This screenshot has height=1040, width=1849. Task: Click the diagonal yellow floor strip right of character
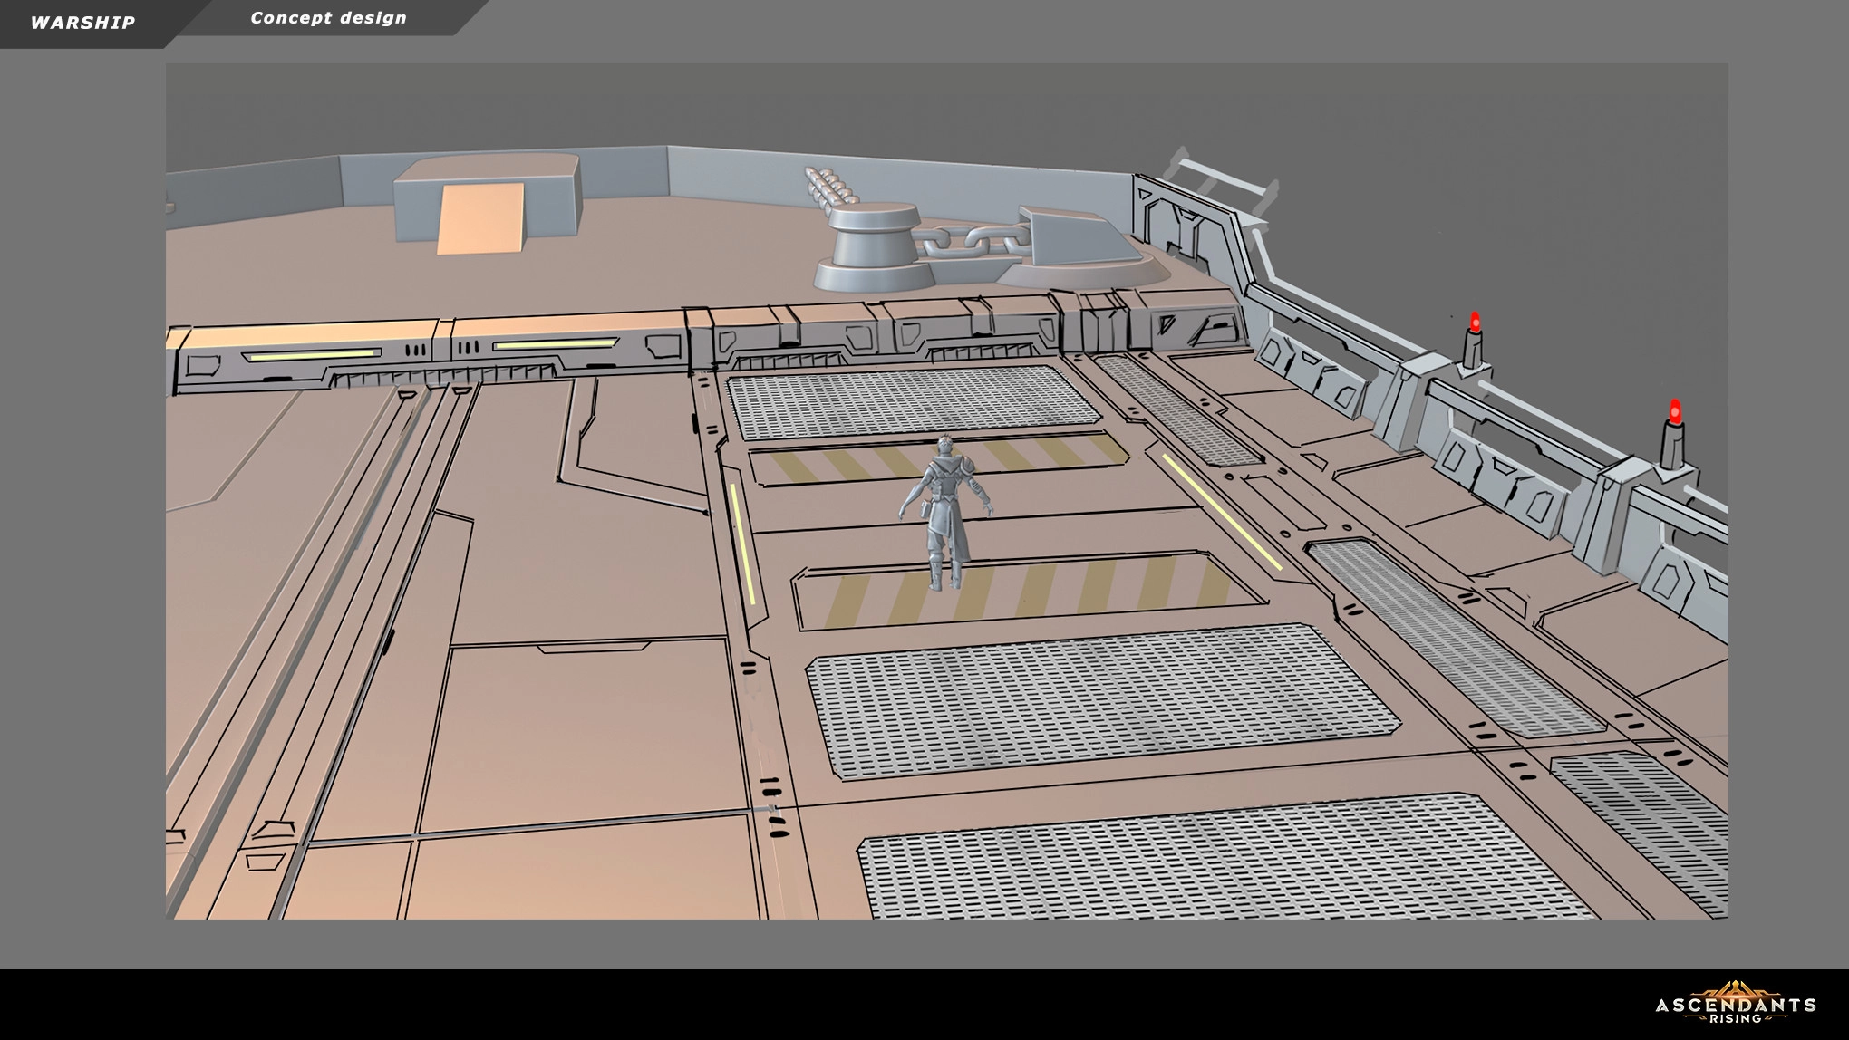pos(1221,512)
